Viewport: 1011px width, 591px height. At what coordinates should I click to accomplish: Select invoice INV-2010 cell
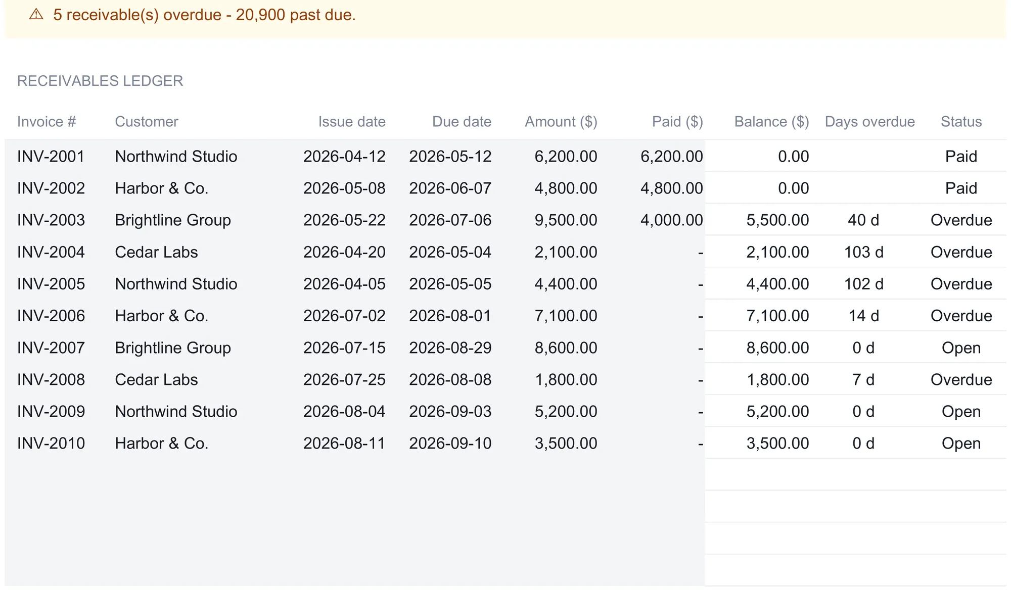51,444
